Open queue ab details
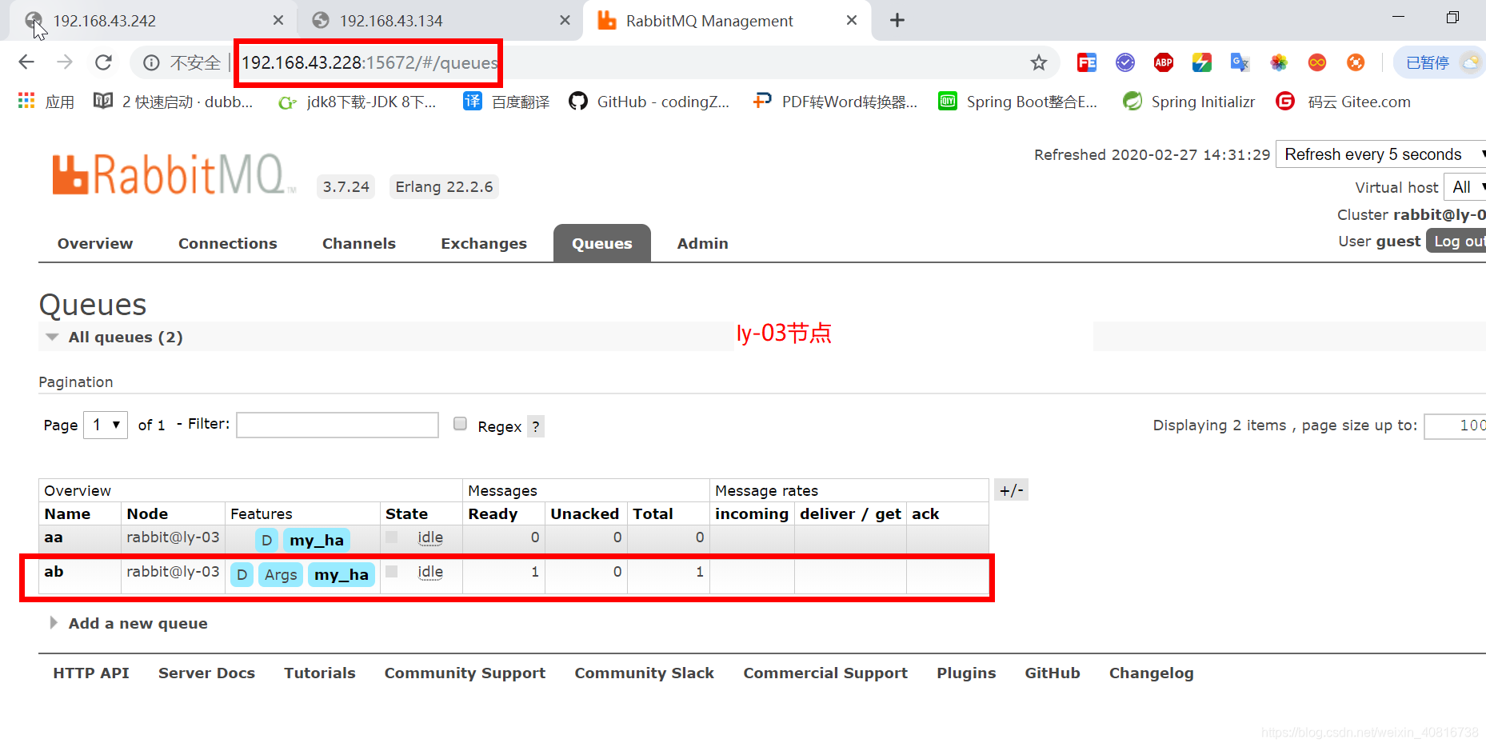Viewport: 1486px width, 747px height. 54,572
